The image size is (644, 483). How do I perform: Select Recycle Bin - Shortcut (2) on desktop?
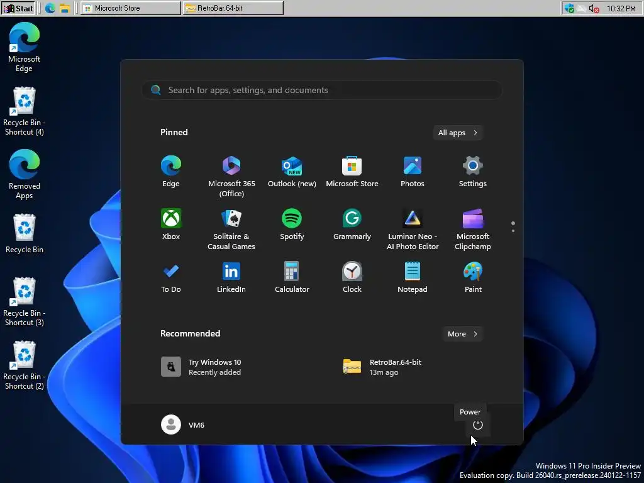click(x=25, y=365)
